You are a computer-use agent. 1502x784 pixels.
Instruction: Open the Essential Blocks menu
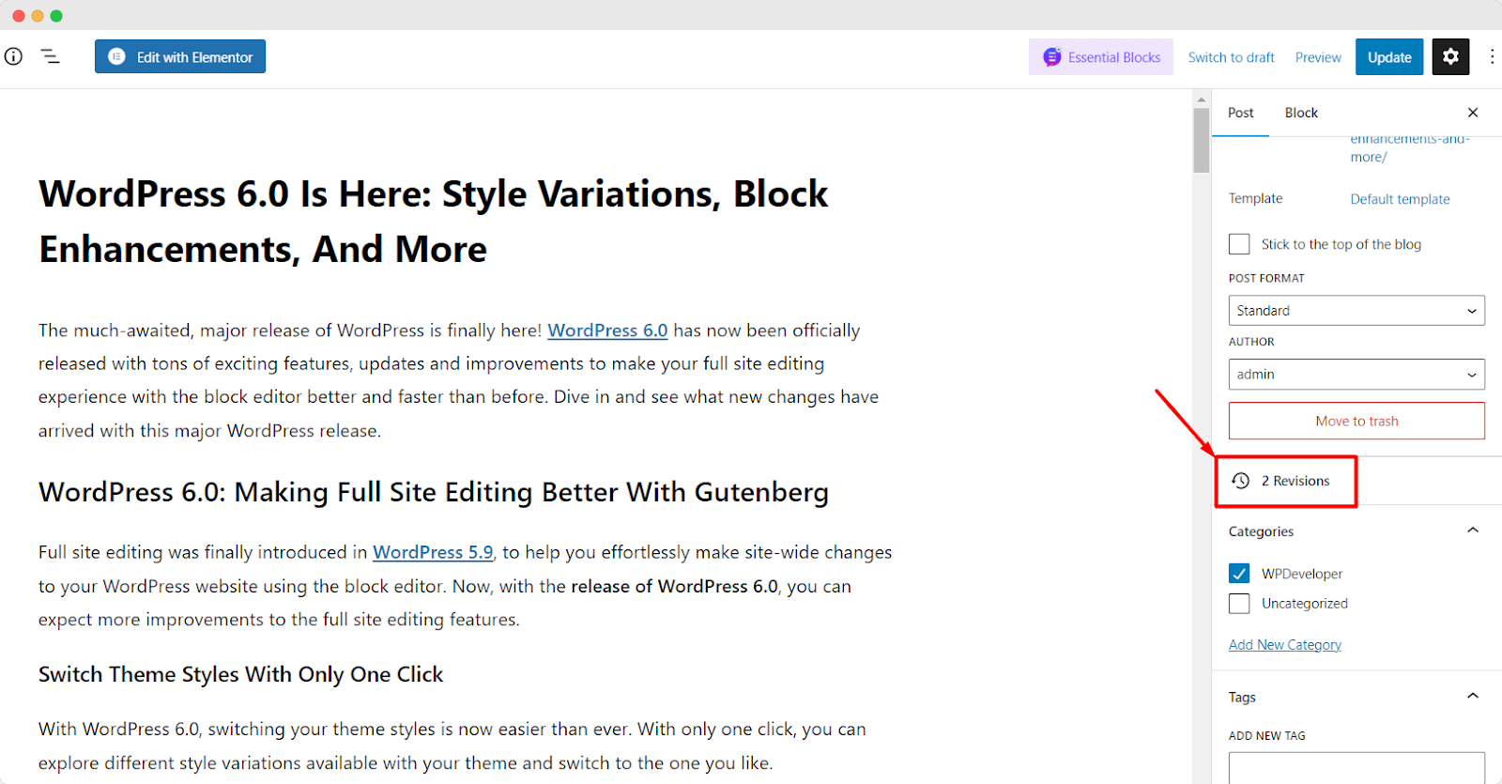[1099, 56]
